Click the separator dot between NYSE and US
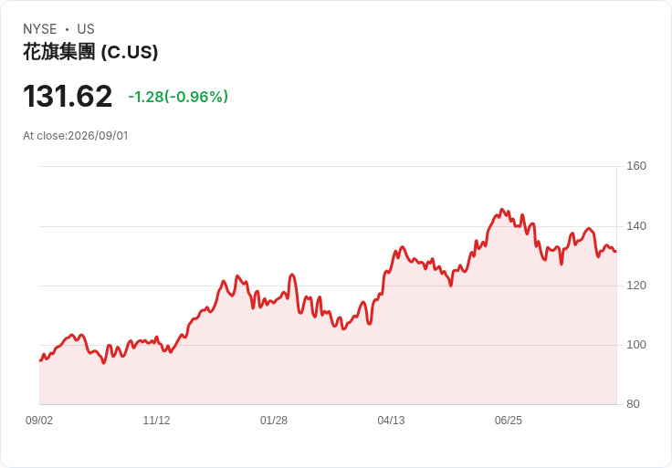 click(x=67, y=29)
